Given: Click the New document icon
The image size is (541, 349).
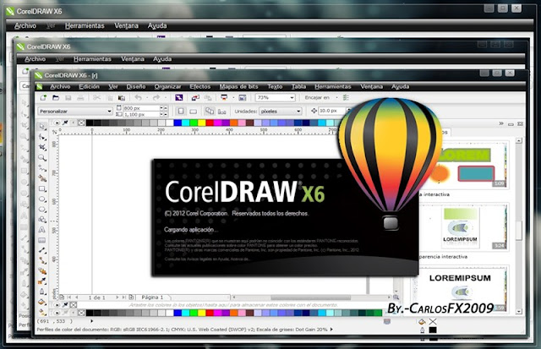Looking at the screenshot, I should pyautogui.click(x=43, y=98).
